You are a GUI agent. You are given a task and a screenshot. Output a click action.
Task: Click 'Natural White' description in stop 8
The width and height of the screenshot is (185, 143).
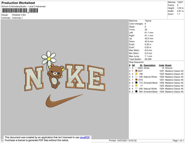pyautogui.click(x=150, y=89)
